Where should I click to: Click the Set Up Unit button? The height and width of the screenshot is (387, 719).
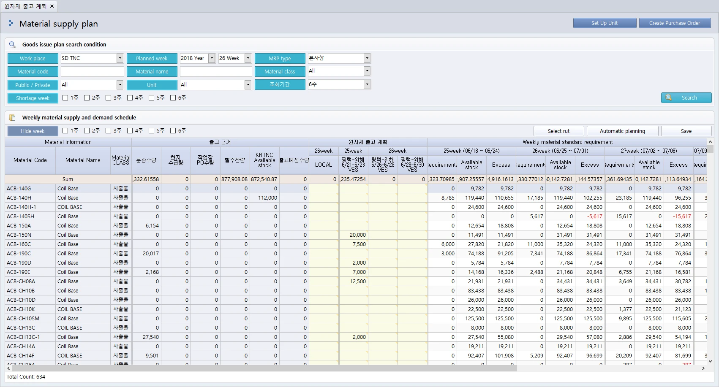point(605,23)
